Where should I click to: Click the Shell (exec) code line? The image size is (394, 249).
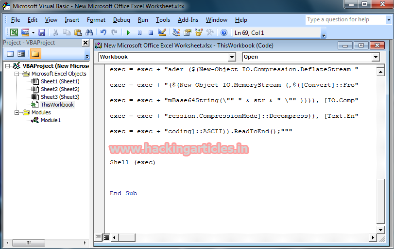click(x=133, y=162)
